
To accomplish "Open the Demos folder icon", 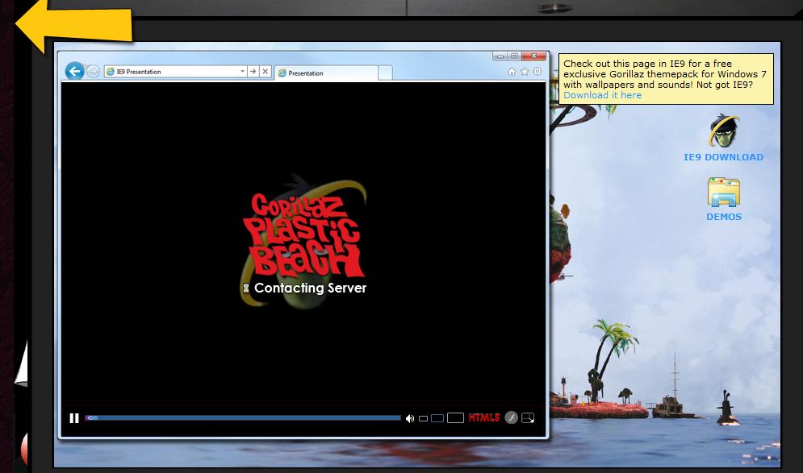I will (724, 192).
